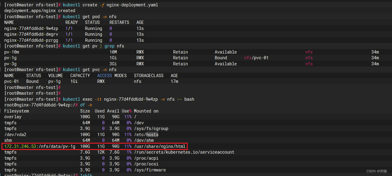This screenshot has height=176, width=392.
Task: Click pod name nginx-77d4fdd6dd-pzrgg
Action: pos(31,40)
